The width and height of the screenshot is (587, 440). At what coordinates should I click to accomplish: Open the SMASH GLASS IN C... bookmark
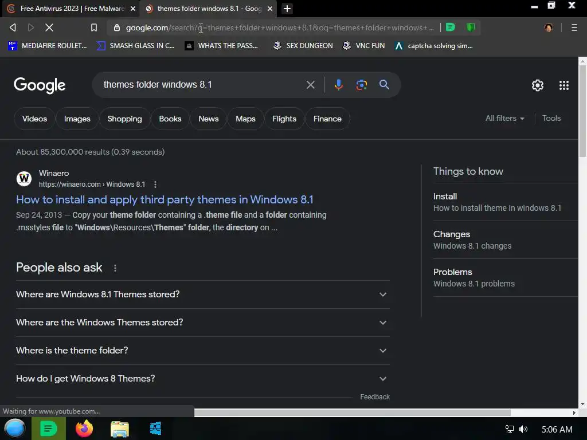(x=135, y=46)
